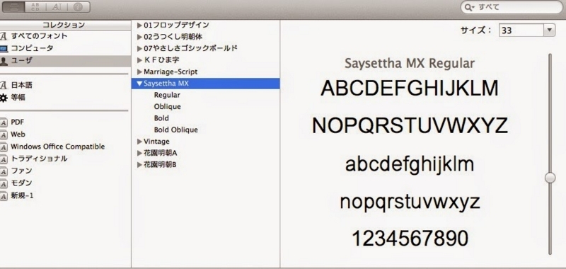The width and height of the screenshot is (566, 269).
Task: Select the 花園明朝A font name
Action: pos(161,153)
